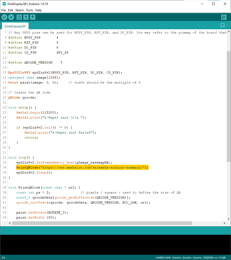Open the Help menu

click(x=38, y=10)
